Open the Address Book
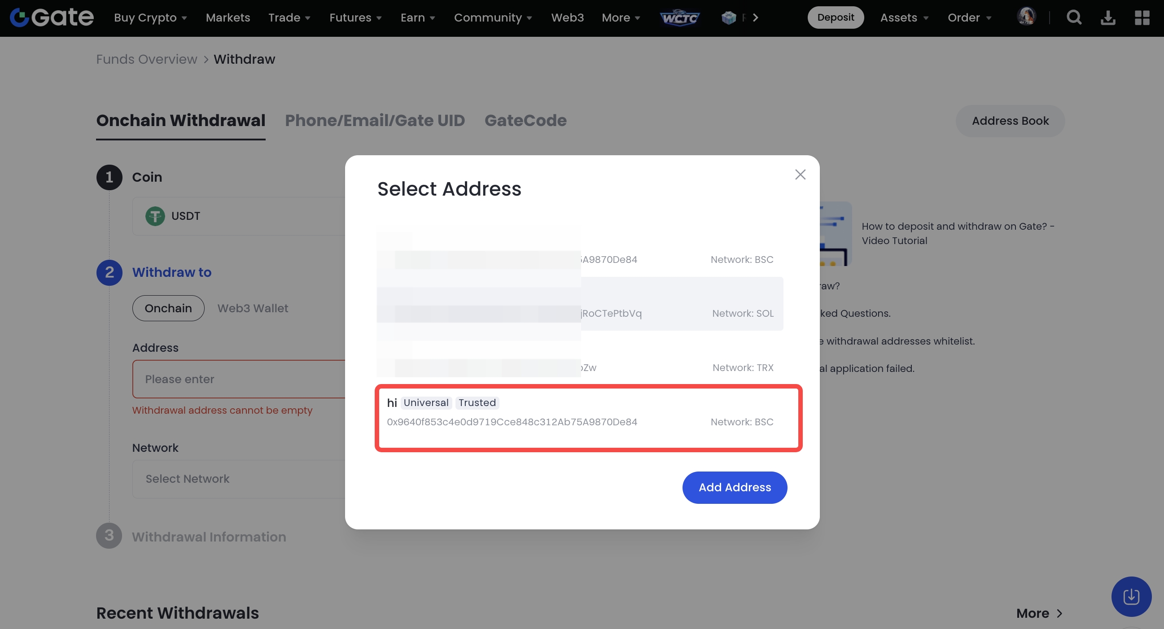 tap(1010, 121)
